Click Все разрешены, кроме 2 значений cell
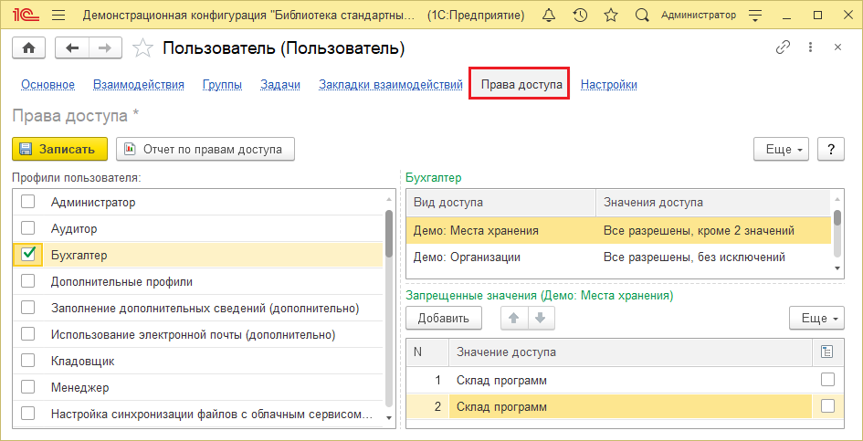 pos(713,231)
